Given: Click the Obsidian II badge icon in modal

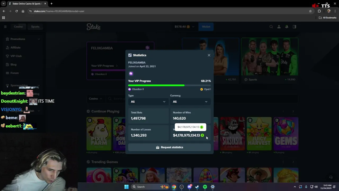Looking at the screenshot, I should (x=130, y=89).
